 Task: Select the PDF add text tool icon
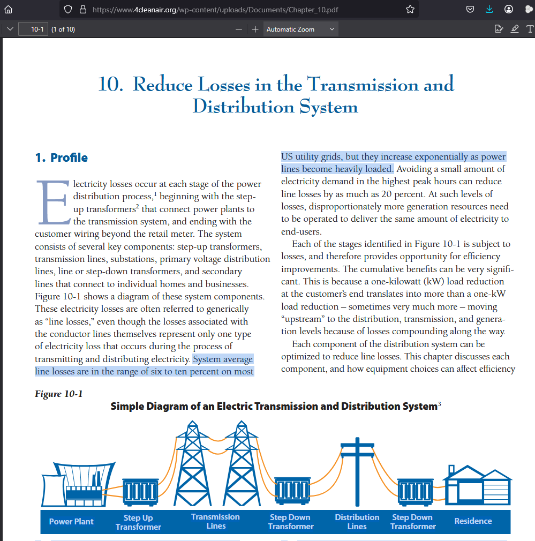pos(530,29)
